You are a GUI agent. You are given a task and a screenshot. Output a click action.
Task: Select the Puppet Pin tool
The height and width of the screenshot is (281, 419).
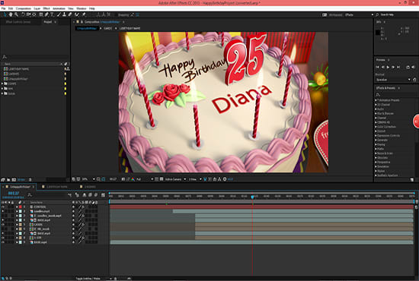[84, 14]
